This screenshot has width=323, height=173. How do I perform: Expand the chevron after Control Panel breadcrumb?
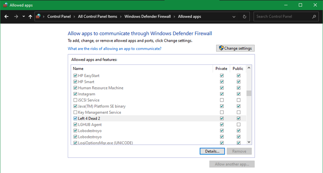(x=74, y=17)
